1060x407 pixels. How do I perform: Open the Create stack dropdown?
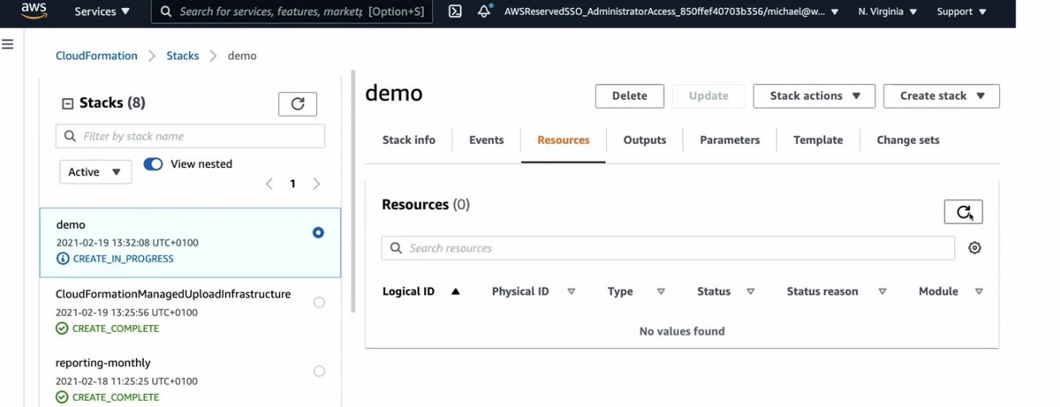[942, 95]
